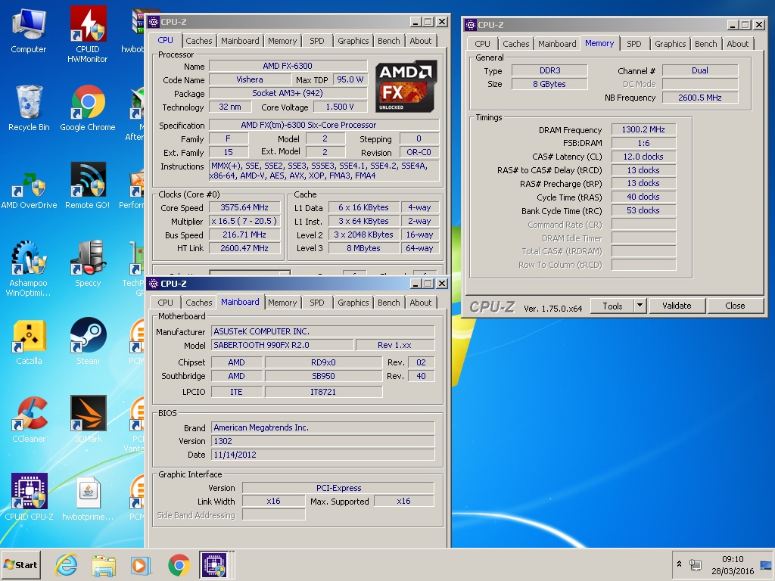Screen dimensions: 775x581
Task: Open the Catzilla desktop icon
Action: [29, 341]
